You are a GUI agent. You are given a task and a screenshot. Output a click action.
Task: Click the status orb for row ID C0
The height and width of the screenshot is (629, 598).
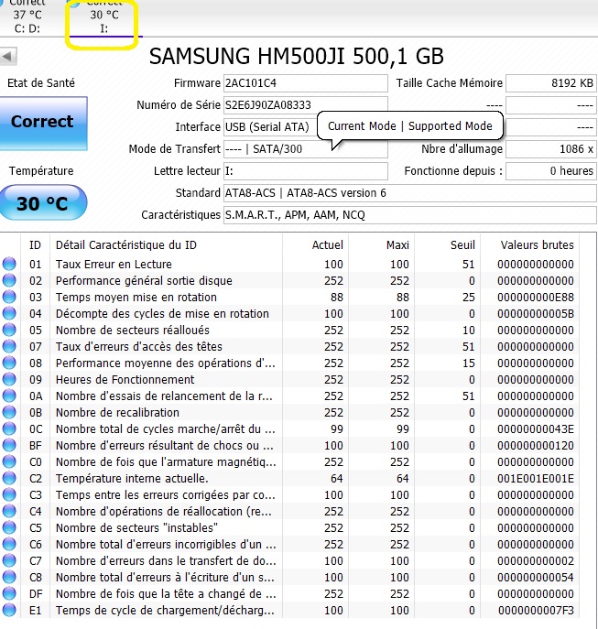tap(9, 461)
